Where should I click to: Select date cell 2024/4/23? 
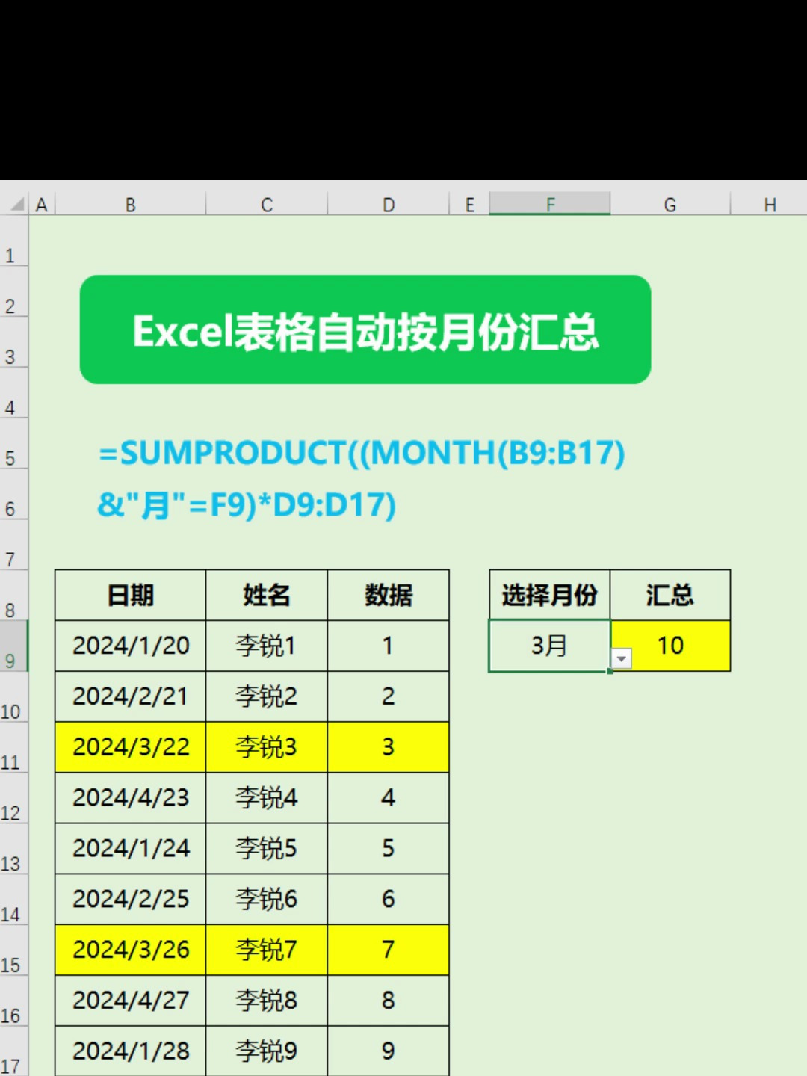click(131, 798)
